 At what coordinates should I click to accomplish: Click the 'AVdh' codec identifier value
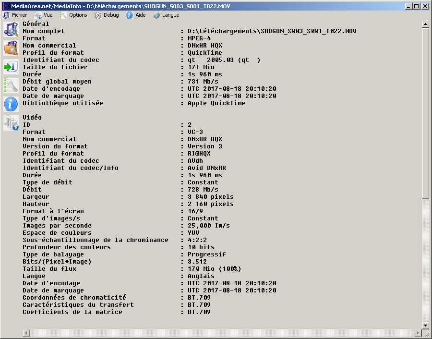click(195, 161)
